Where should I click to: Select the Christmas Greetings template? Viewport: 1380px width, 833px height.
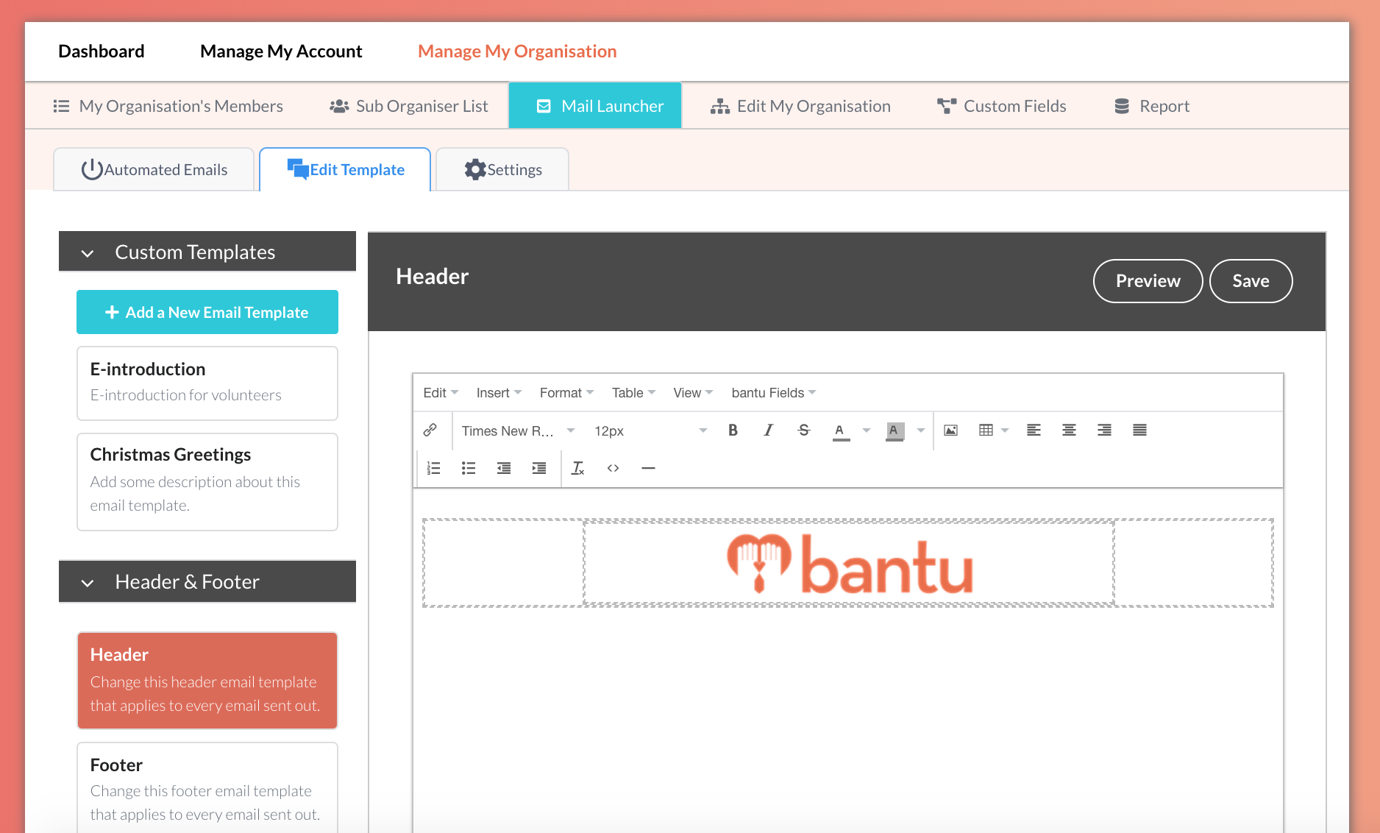(x=207, y=482)
